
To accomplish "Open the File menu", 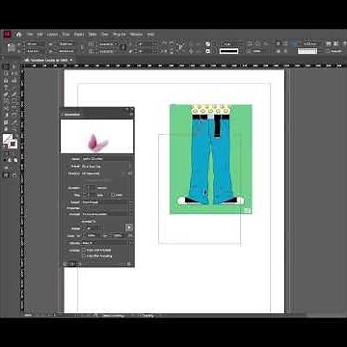I will point(30,35).
